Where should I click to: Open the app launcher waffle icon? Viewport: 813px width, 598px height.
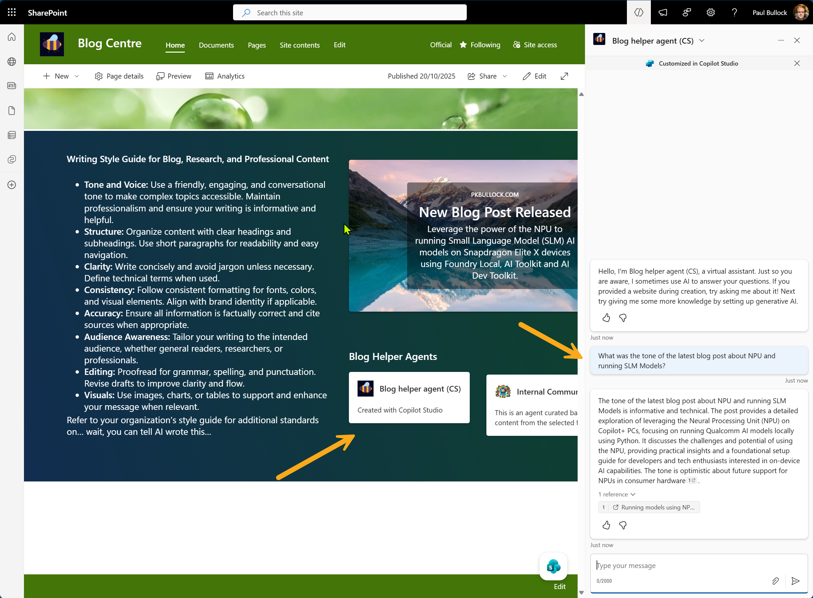click(x=12, y=12)
